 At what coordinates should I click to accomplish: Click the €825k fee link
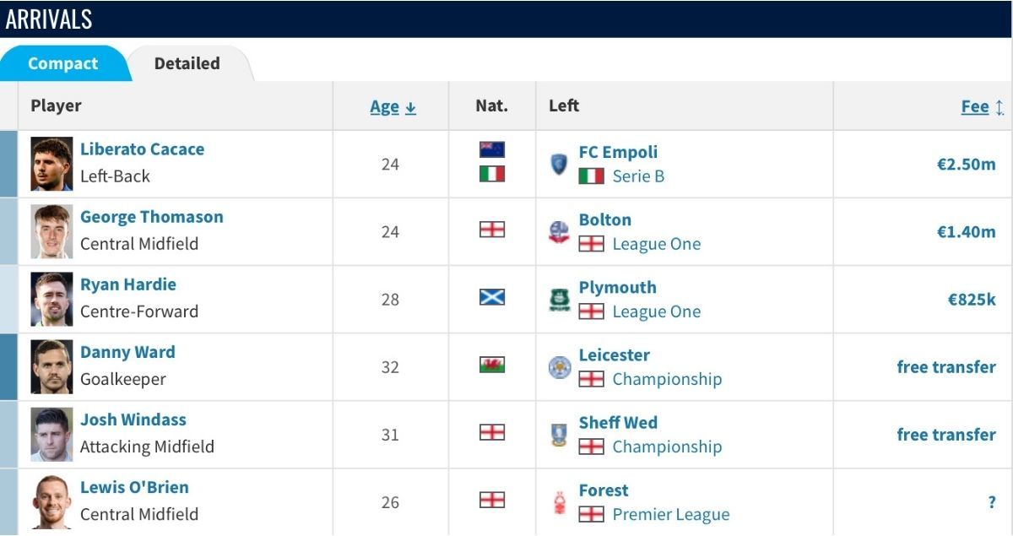pyautogui.click(x=972, y=300)
